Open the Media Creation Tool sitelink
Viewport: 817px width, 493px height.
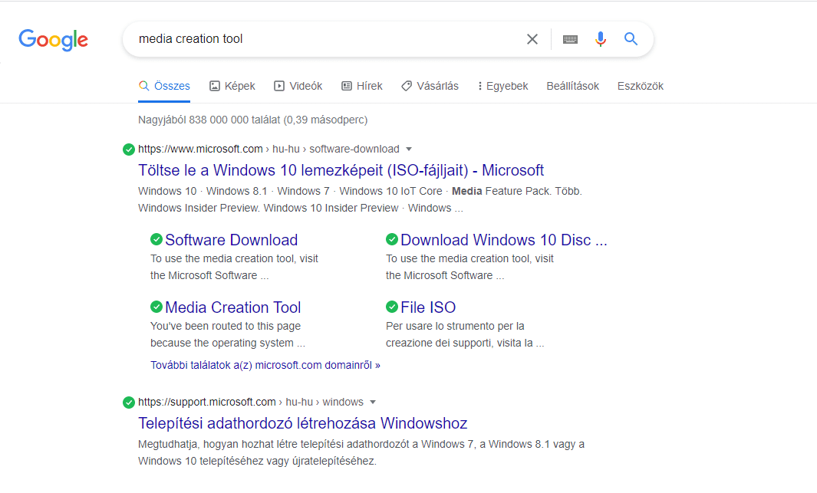(x=232, y=307)
